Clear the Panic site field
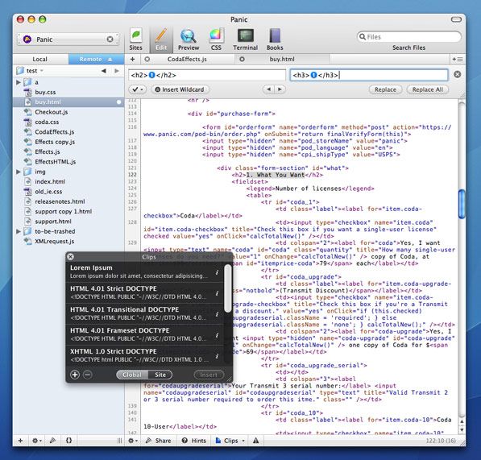 coord(110,39)
